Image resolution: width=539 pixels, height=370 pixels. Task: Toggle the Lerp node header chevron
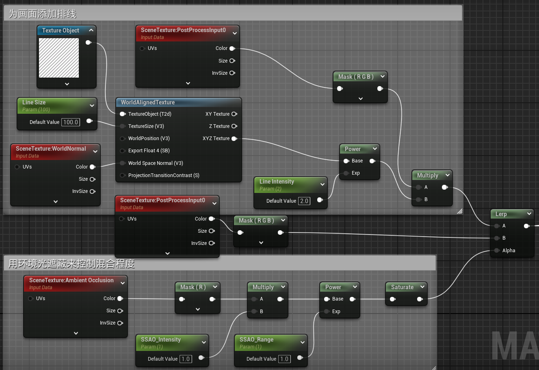pos(529,214)
